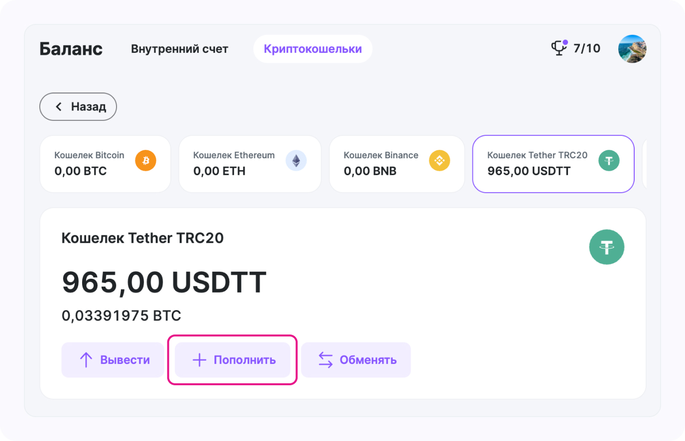This screenshot has height=441, width=685.
Task: Click the Пополнить deposit button
Action: tap(232, 360)
